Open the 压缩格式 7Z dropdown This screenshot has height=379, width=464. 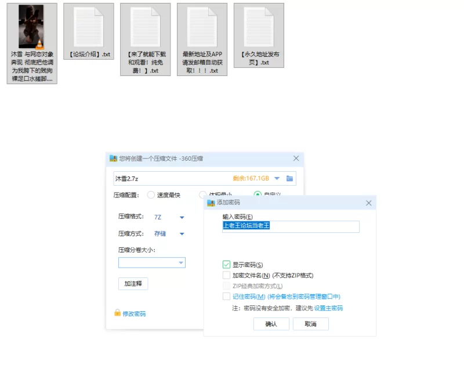point(182,217)
